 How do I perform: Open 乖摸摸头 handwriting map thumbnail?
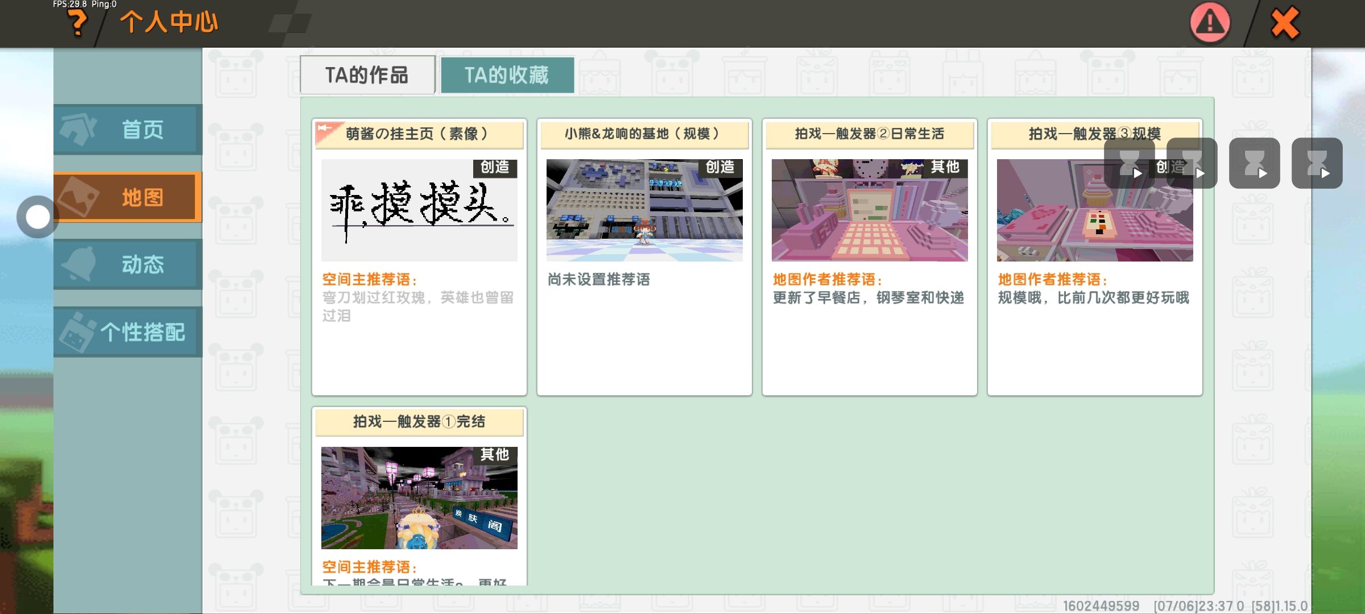pos(419,210)
